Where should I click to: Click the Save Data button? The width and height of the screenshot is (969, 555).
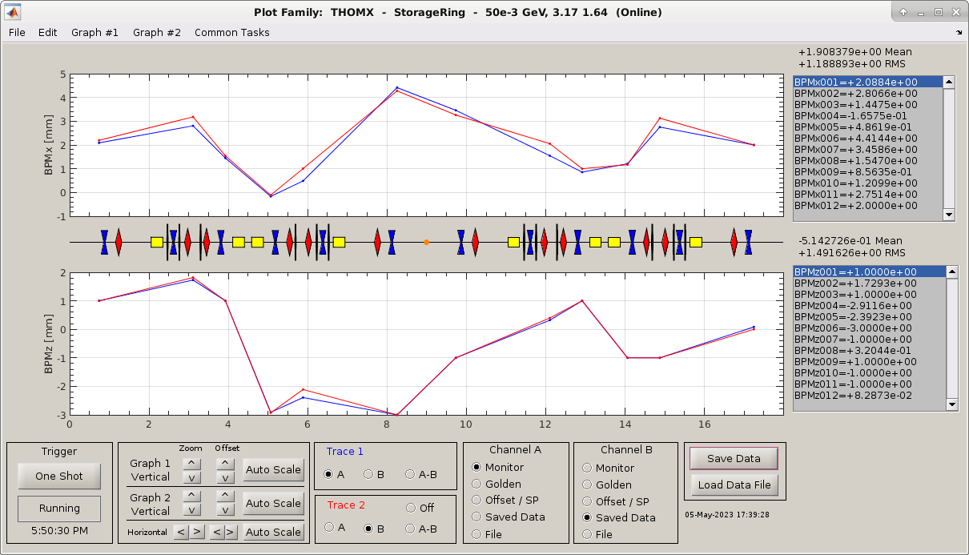click(733, 459)
